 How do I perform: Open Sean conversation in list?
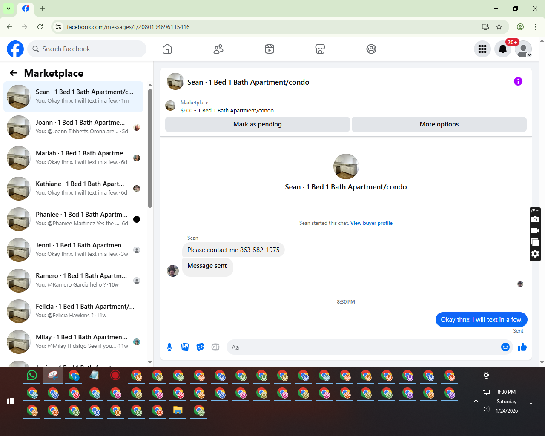coord(73,97)
